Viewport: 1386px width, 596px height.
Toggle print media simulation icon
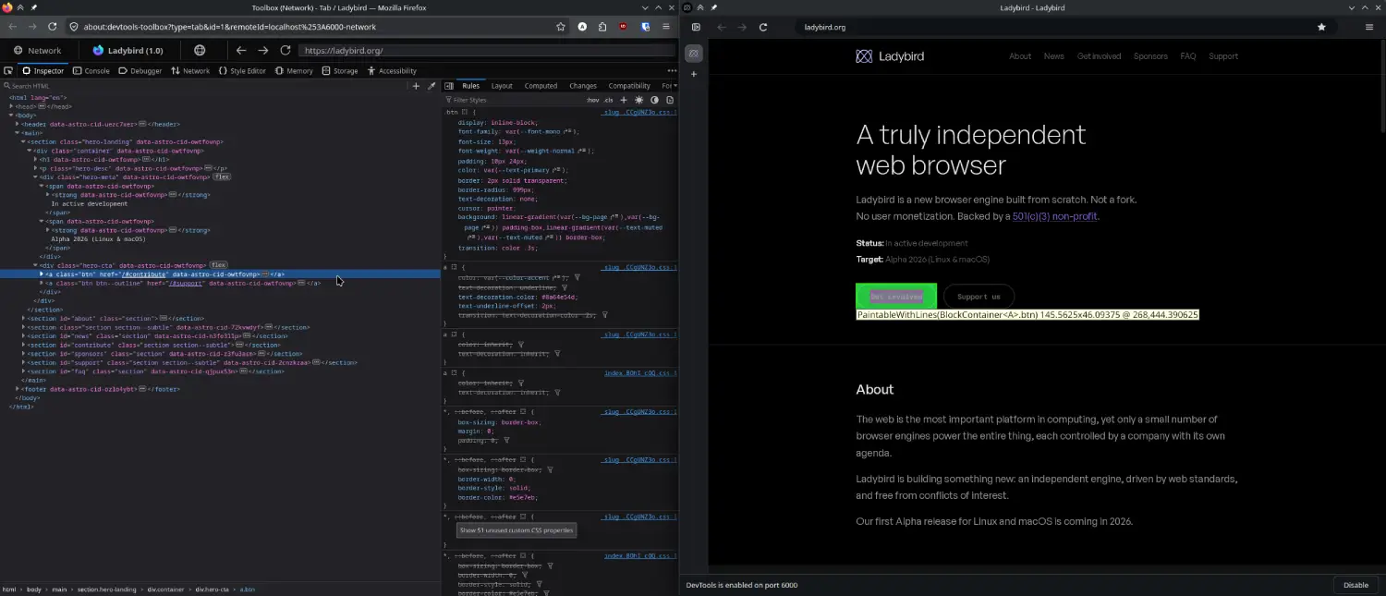click(x=670, y=100)
